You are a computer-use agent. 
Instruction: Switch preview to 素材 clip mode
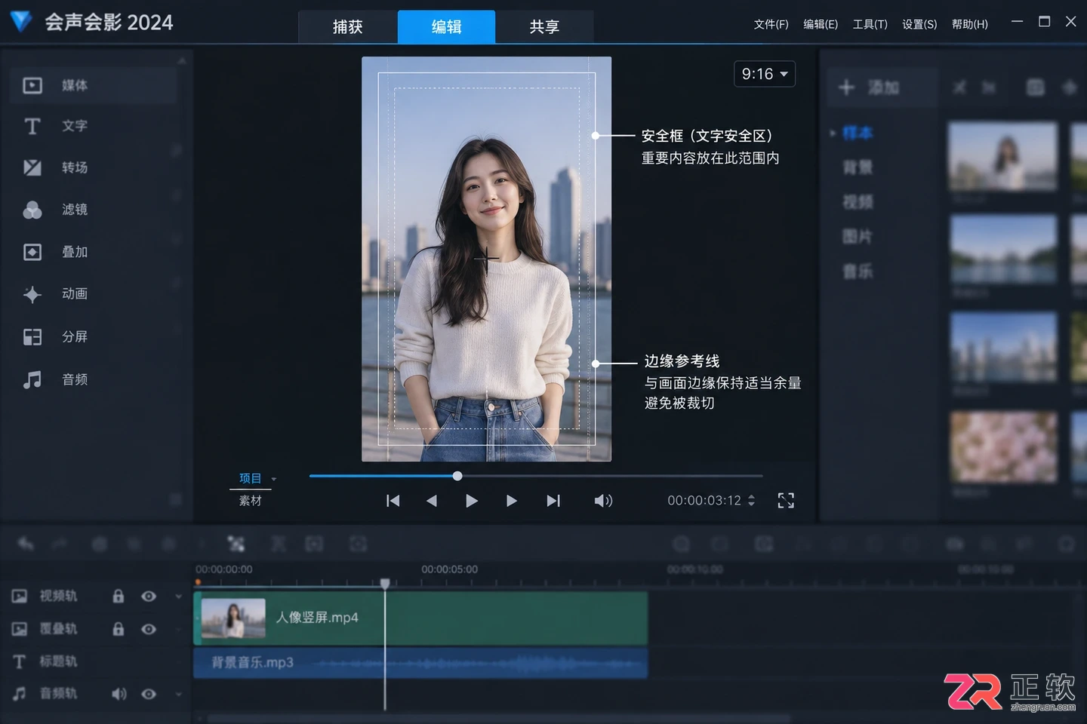pos(250,501)
